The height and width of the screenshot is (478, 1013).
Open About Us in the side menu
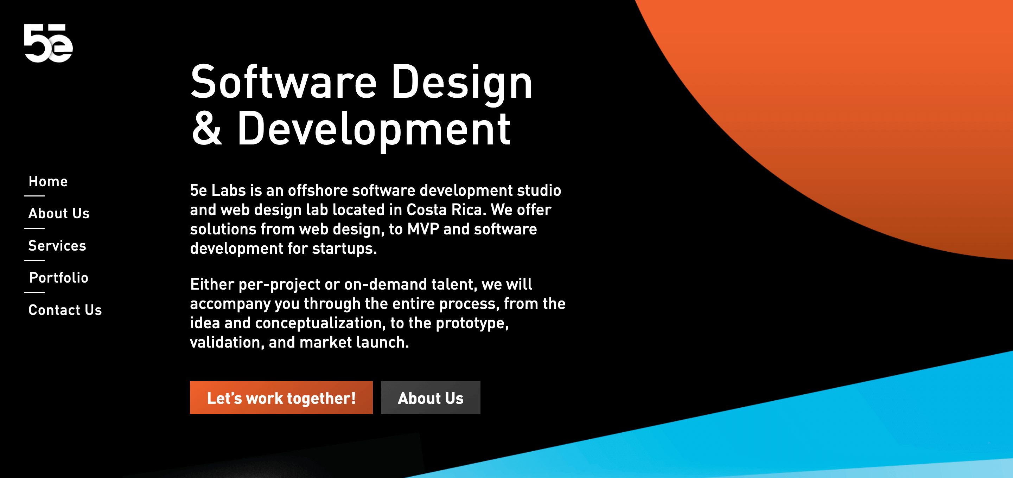point(59,213)
